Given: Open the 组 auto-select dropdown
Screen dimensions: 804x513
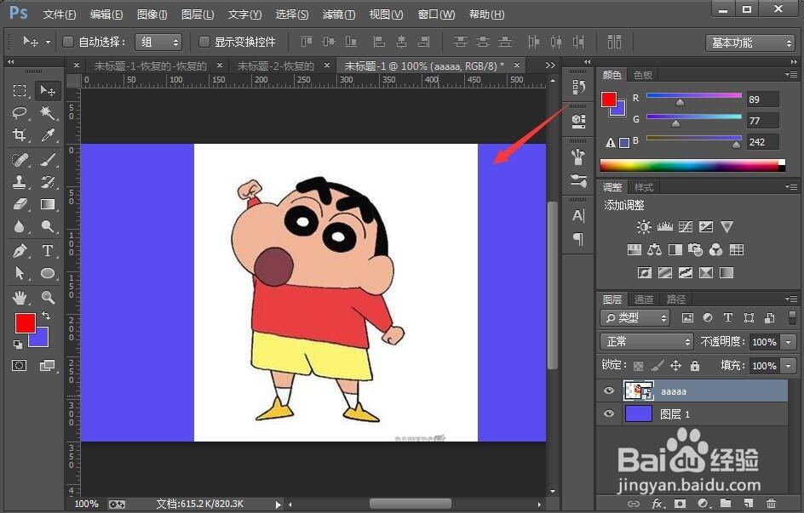Looking at the screenshot, I should [158, 42].
